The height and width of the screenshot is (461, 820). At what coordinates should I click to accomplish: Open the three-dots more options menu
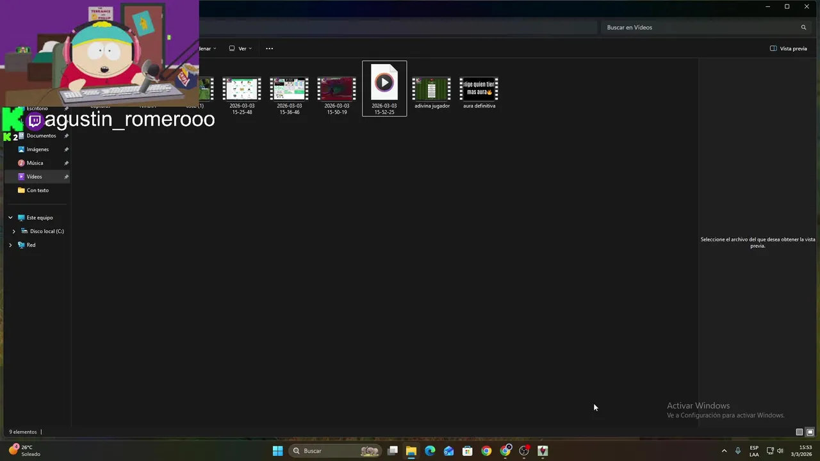[270, 49]
